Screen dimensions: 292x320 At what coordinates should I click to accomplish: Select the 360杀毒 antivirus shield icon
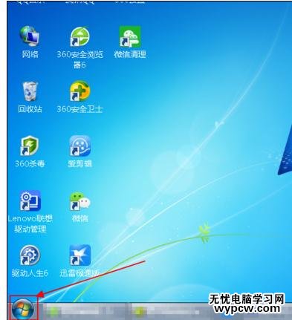coord(30,146)
